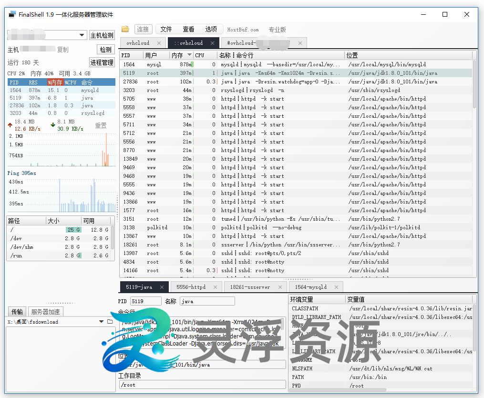Click the FinalShell app icon in title bar

12,14
